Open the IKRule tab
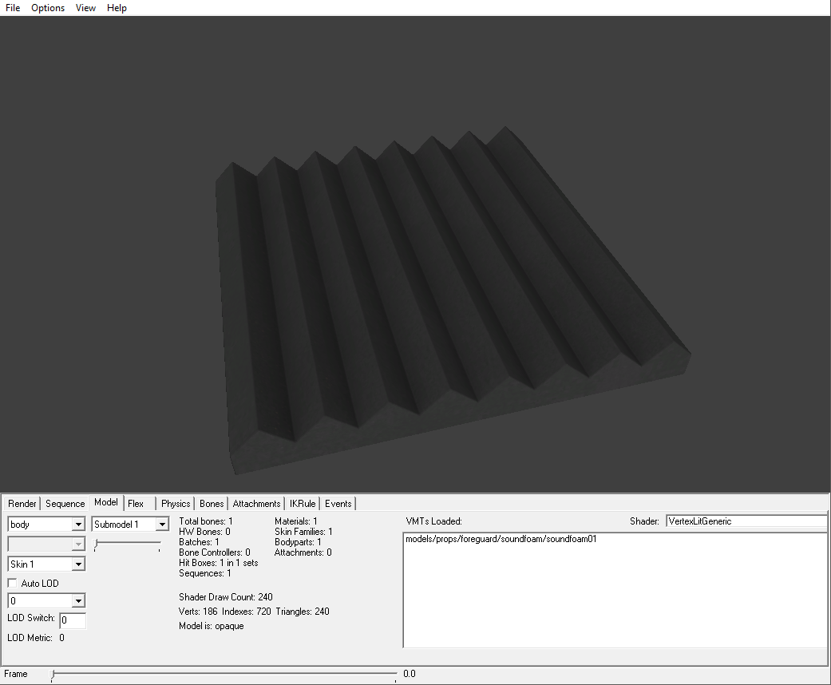The height and width of the screenshot is (685, 831). pos(303,504)
